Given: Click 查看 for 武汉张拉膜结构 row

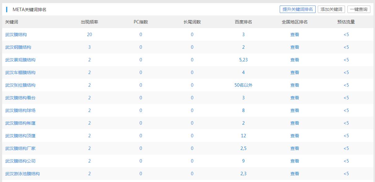Looking at the screenshot, I should click(295, 85).
